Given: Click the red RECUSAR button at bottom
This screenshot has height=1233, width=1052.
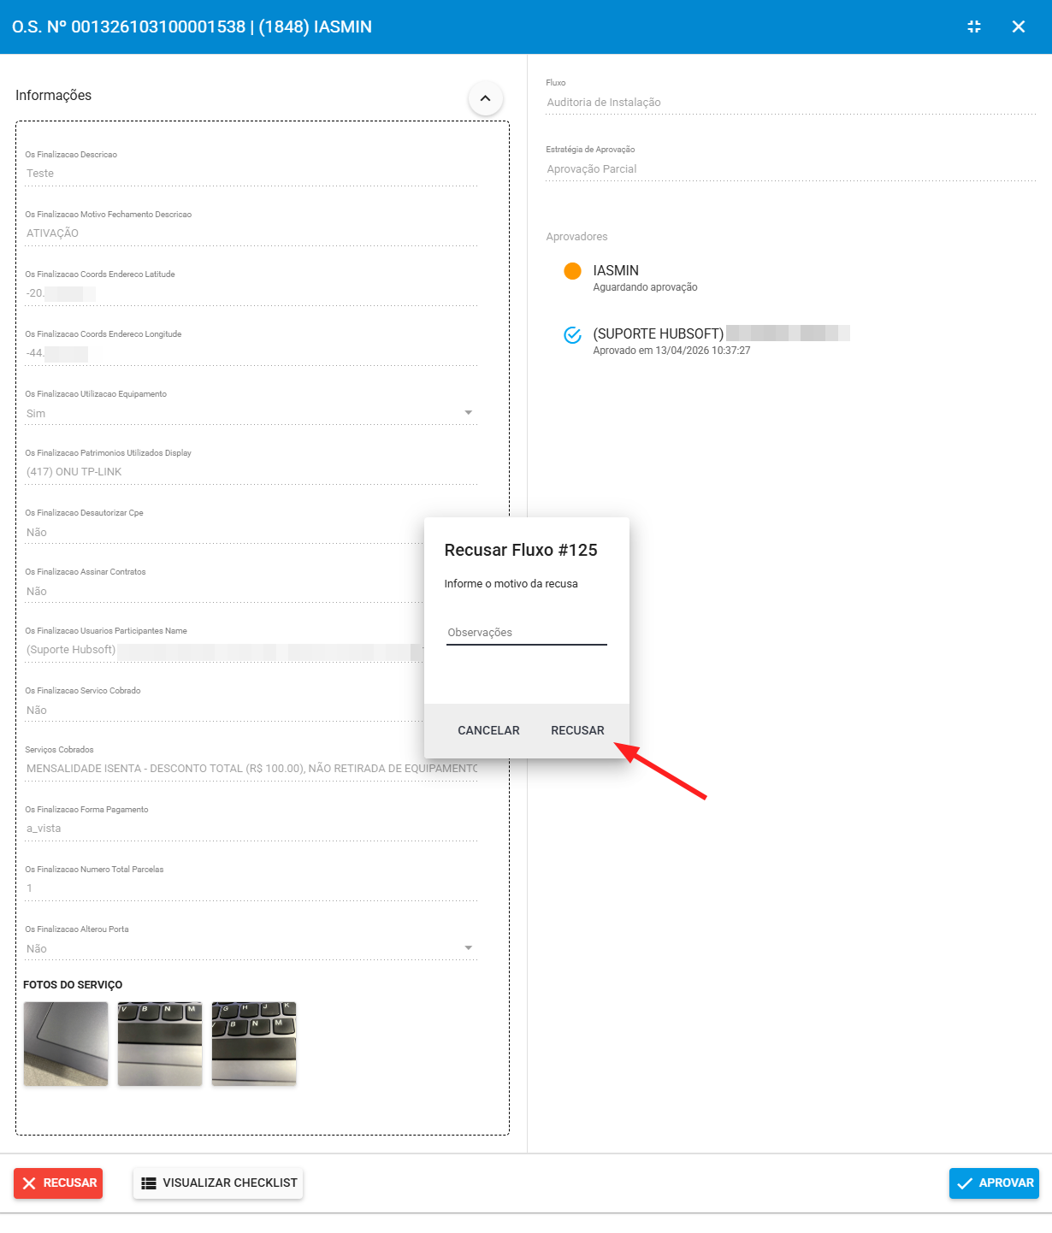Looking at the screenshot, I should click(58, 1183).
